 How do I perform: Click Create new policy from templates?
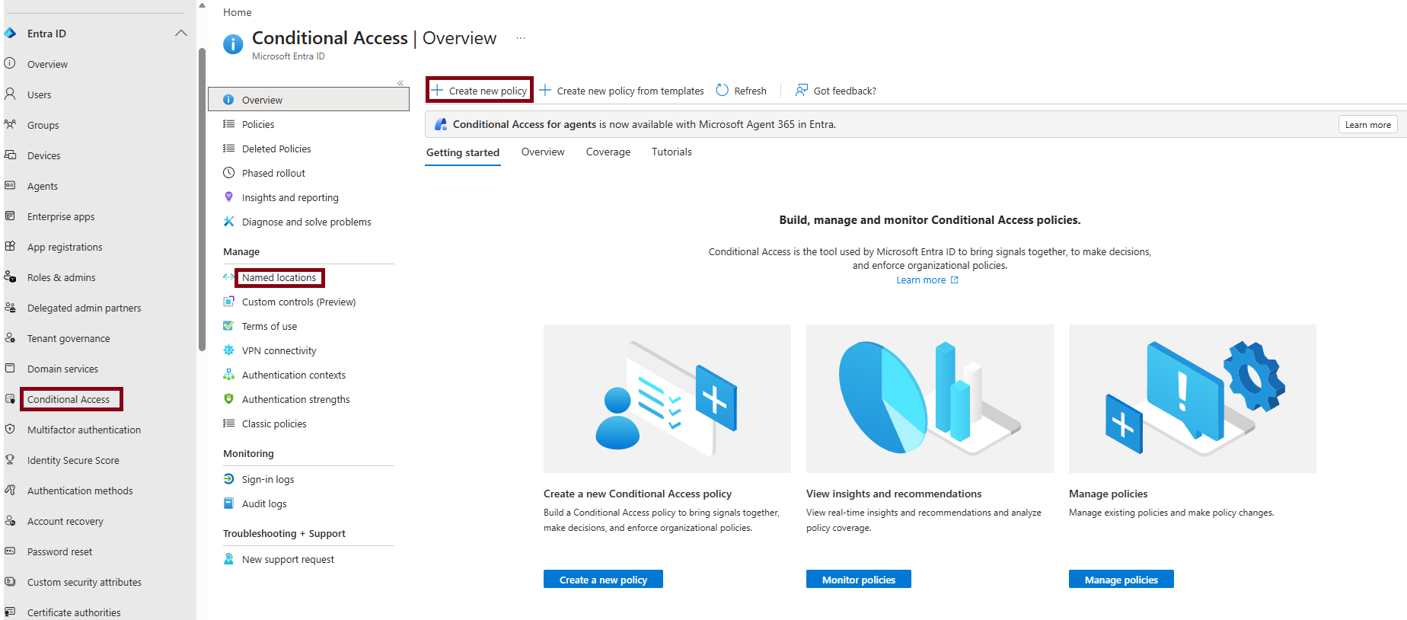(622, 91)
